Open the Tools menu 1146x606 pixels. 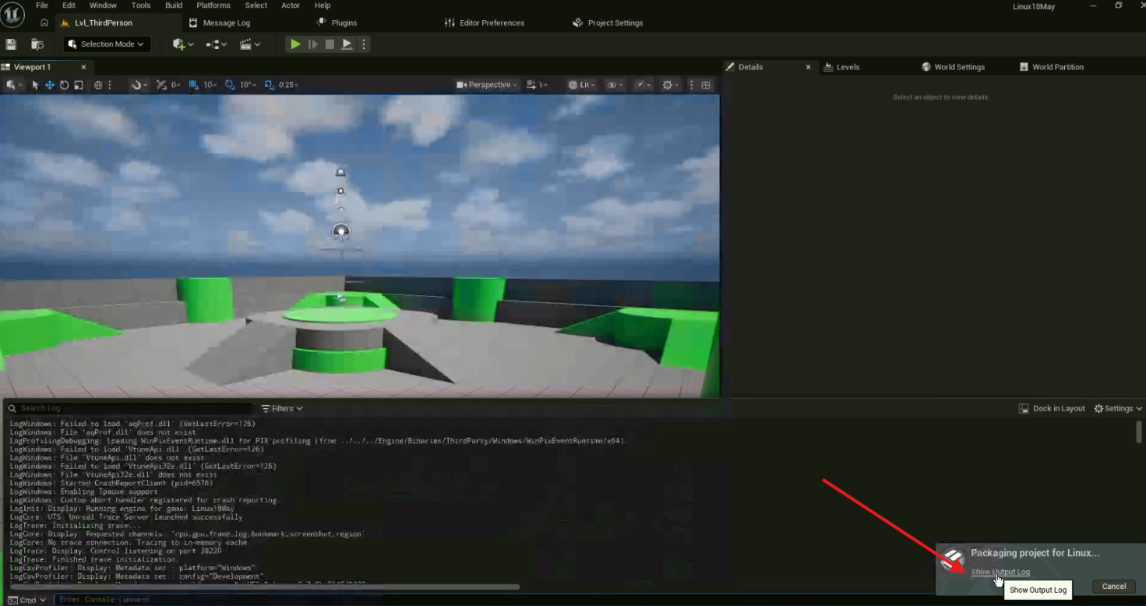141,5
